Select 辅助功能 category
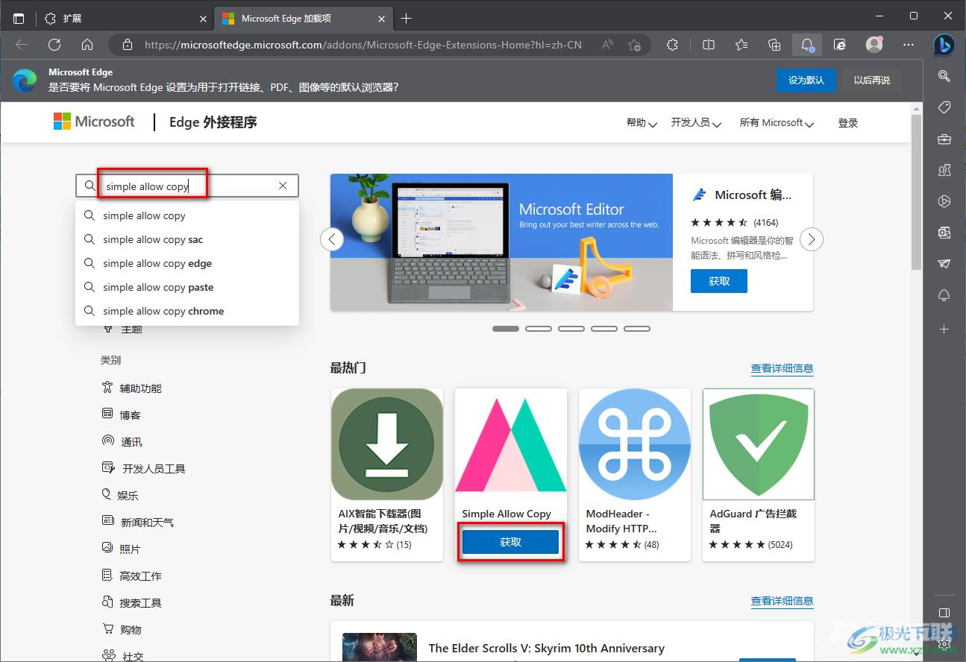The height and width of the screenshot is (662, 966). tap(131, 388)
